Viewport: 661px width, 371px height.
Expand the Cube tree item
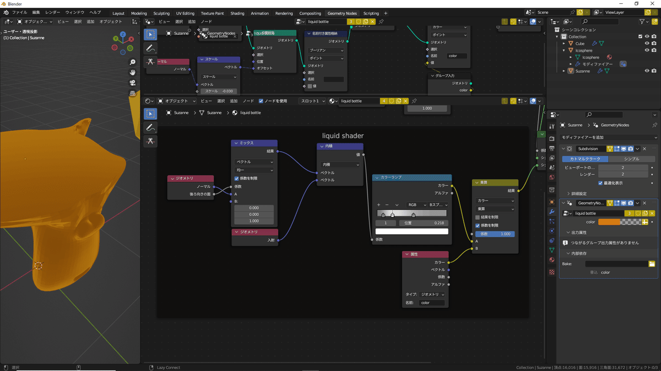(564, 43)
